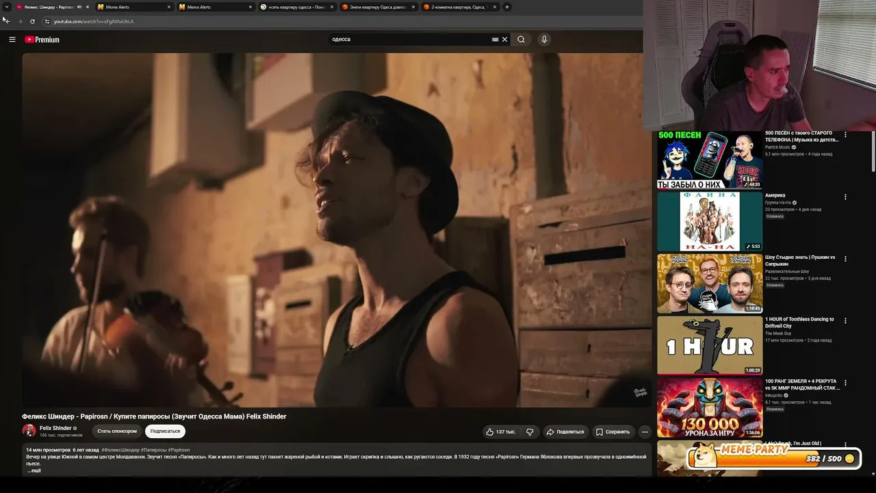Click the Поделиться share button
Image resolution: width=876 pixels, height=493 pixels.
565,432
